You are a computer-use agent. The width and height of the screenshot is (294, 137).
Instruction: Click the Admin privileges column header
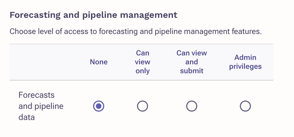(x=245, y=62)
